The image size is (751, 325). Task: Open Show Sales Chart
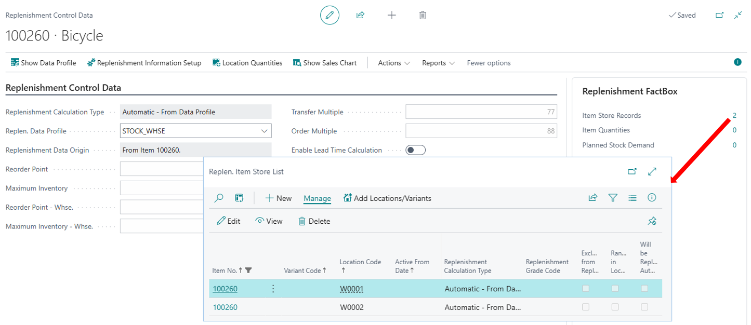click(x=325, y=63)
